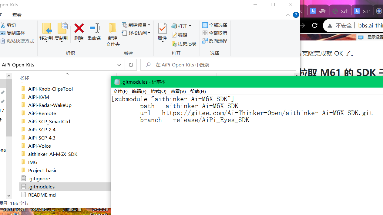Click Edit (编辑) in ribbon
This screenshot has height=215, width=383.
pyautogui.click(x=180, y=35)
